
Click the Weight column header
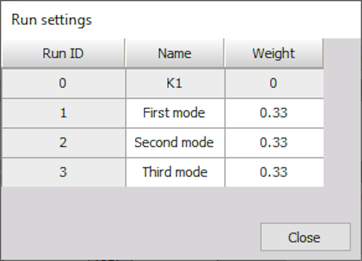pyautogui.click(x=274, y=53)
